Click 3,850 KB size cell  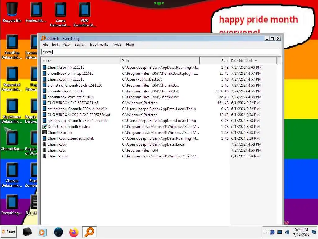[221, 91]
